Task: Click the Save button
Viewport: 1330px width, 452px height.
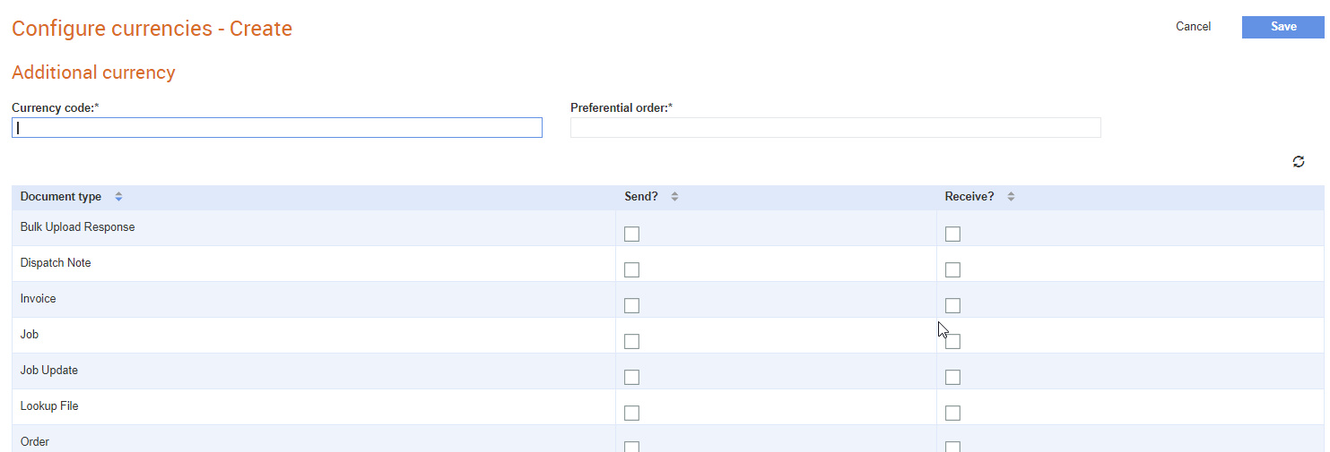Action: [x=1283, y=27]
